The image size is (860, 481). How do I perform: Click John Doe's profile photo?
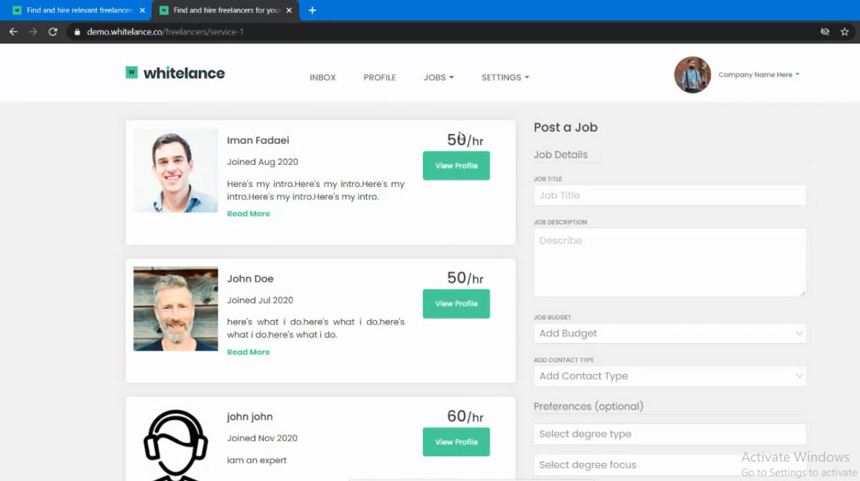pos(175,308)
